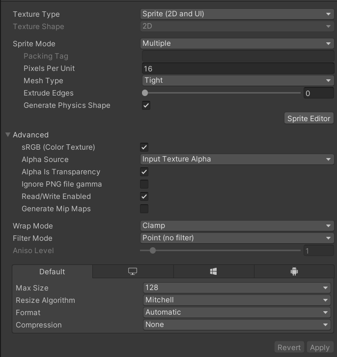
Task: Open the Max Size dropdown
Action: [x=237, y=288]
